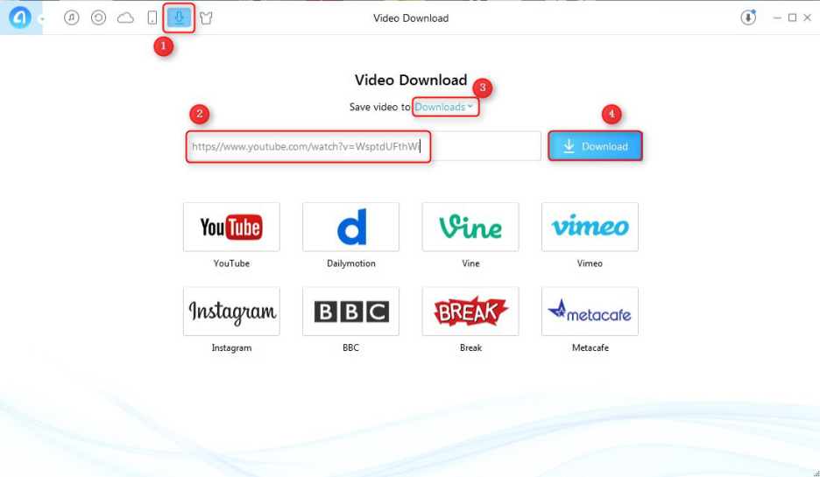The height and width of the screenshot is (477, 820).
Task: Minimize the AnyTrans window
Action: 777,18
